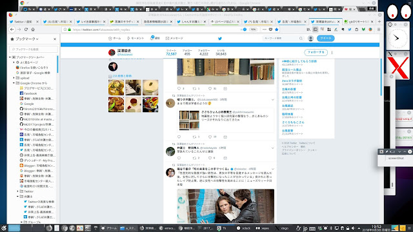The width and height of the screenshot is (413, 232).
Task: Open the Firefox hamburger menu
Action: [x=379, y=30]
